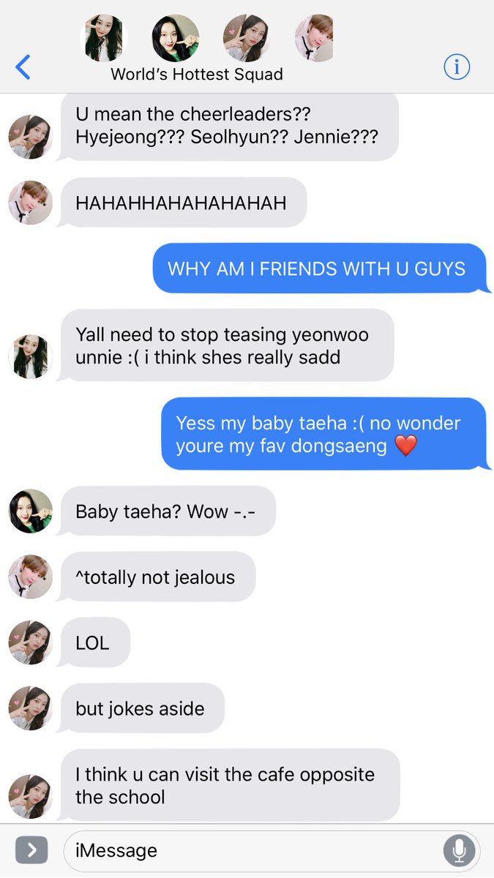Viewport: 494px width, 878px height.
Task: Tap first group member avatar in header
Action: (103, 38)
